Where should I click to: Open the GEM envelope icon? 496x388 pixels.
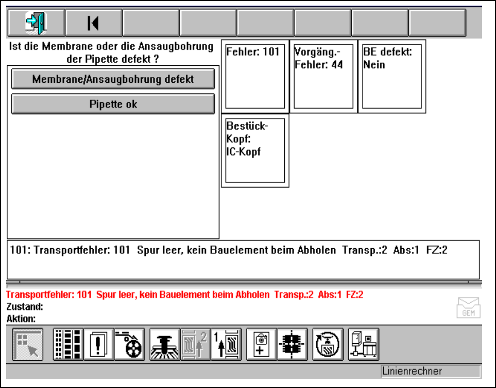[x=469, y=307]
